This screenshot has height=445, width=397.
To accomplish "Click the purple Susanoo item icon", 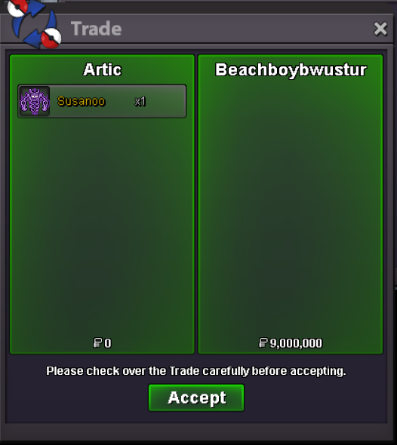I will [x=35, y=101].
